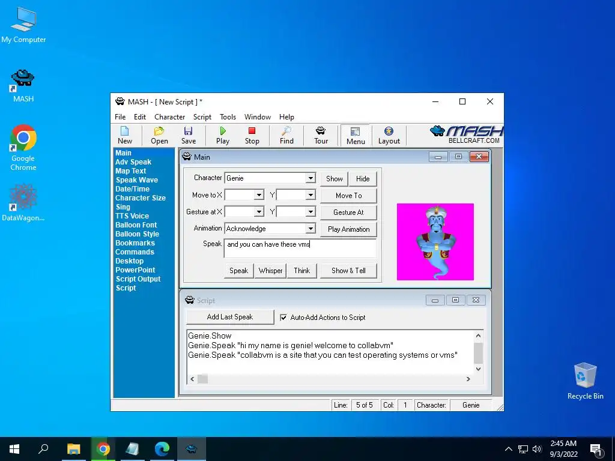Screen dimensions: 615x461
Task: Open the notification center icon
Action: tap(596, 450)
